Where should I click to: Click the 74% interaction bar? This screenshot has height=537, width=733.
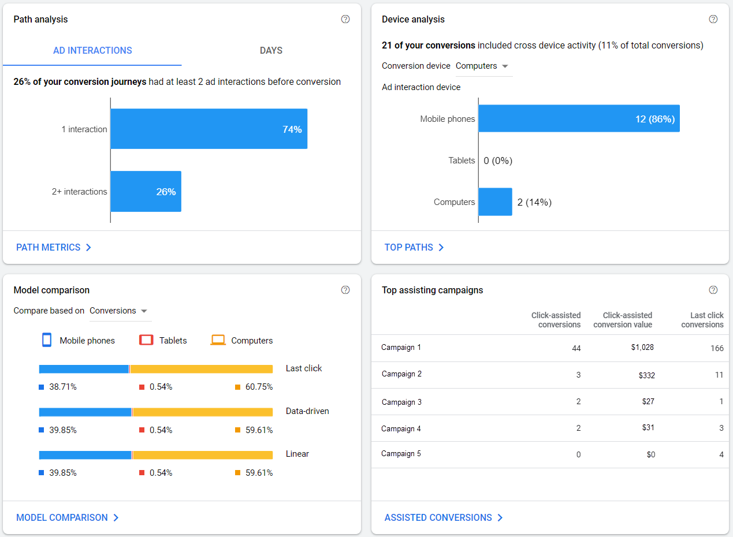click(208, 129)
